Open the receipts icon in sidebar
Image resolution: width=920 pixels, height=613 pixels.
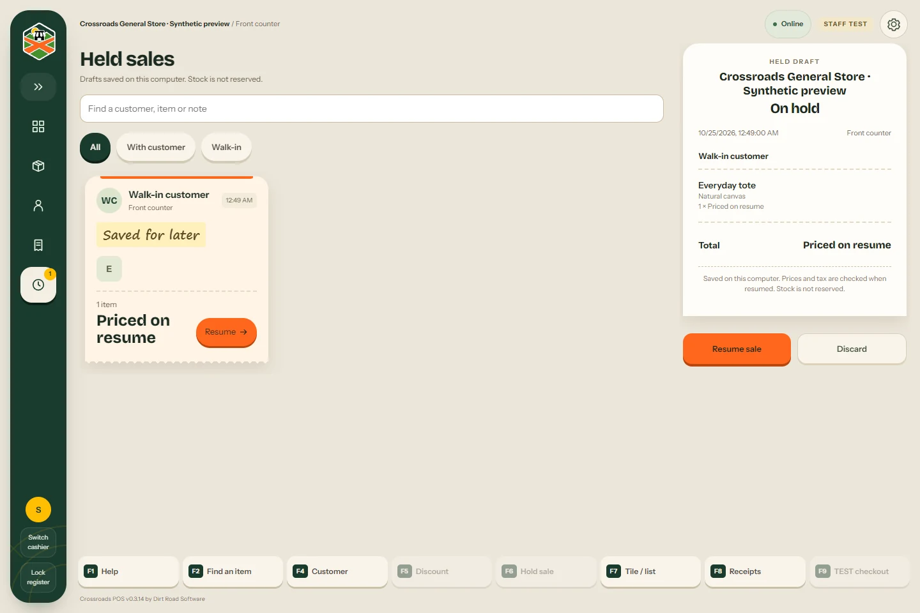tap(38, 245)
